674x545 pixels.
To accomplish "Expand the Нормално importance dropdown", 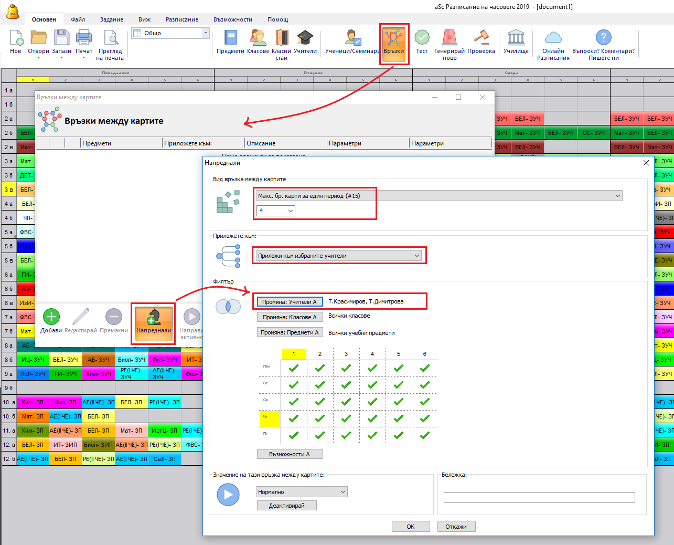I will (343, 492).
